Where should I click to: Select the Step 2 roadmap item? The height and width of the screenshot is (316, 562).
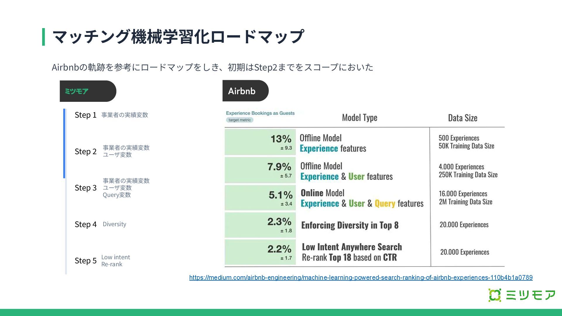tap(85, 152)
